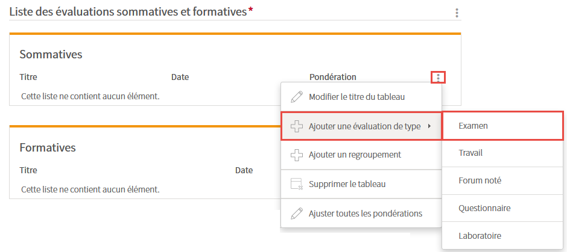This screenshot has height=252, width=567.
Task: Click the pencil icon for Ajuster les pondérations
Action: pyautogui.click(x=297, y=214)
